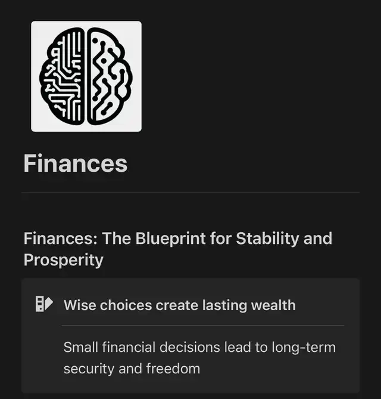Select the dotted-node right hemisphere of brain icon
Screen dimensions: 381x399
click(x=110, y=76)
